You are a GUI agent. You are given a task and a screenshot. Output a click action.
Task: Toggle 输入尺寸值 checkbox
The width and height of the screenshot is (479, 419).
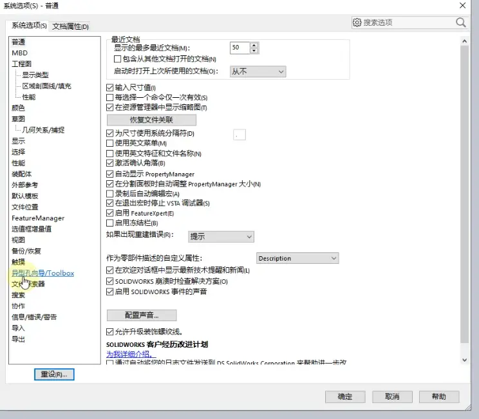pyautogui.click(x=109, y=88)
